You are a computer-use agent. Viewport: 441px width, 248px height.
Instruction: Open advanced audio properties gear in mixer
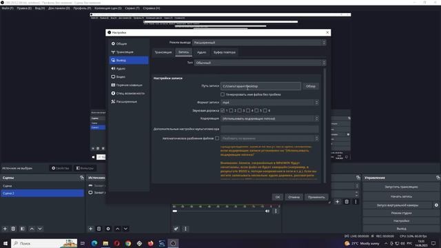(176, 229)
